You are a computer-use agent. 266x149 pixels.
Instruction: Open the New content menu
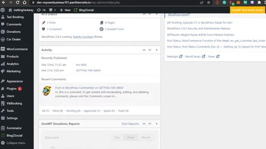tap(65, 10)
